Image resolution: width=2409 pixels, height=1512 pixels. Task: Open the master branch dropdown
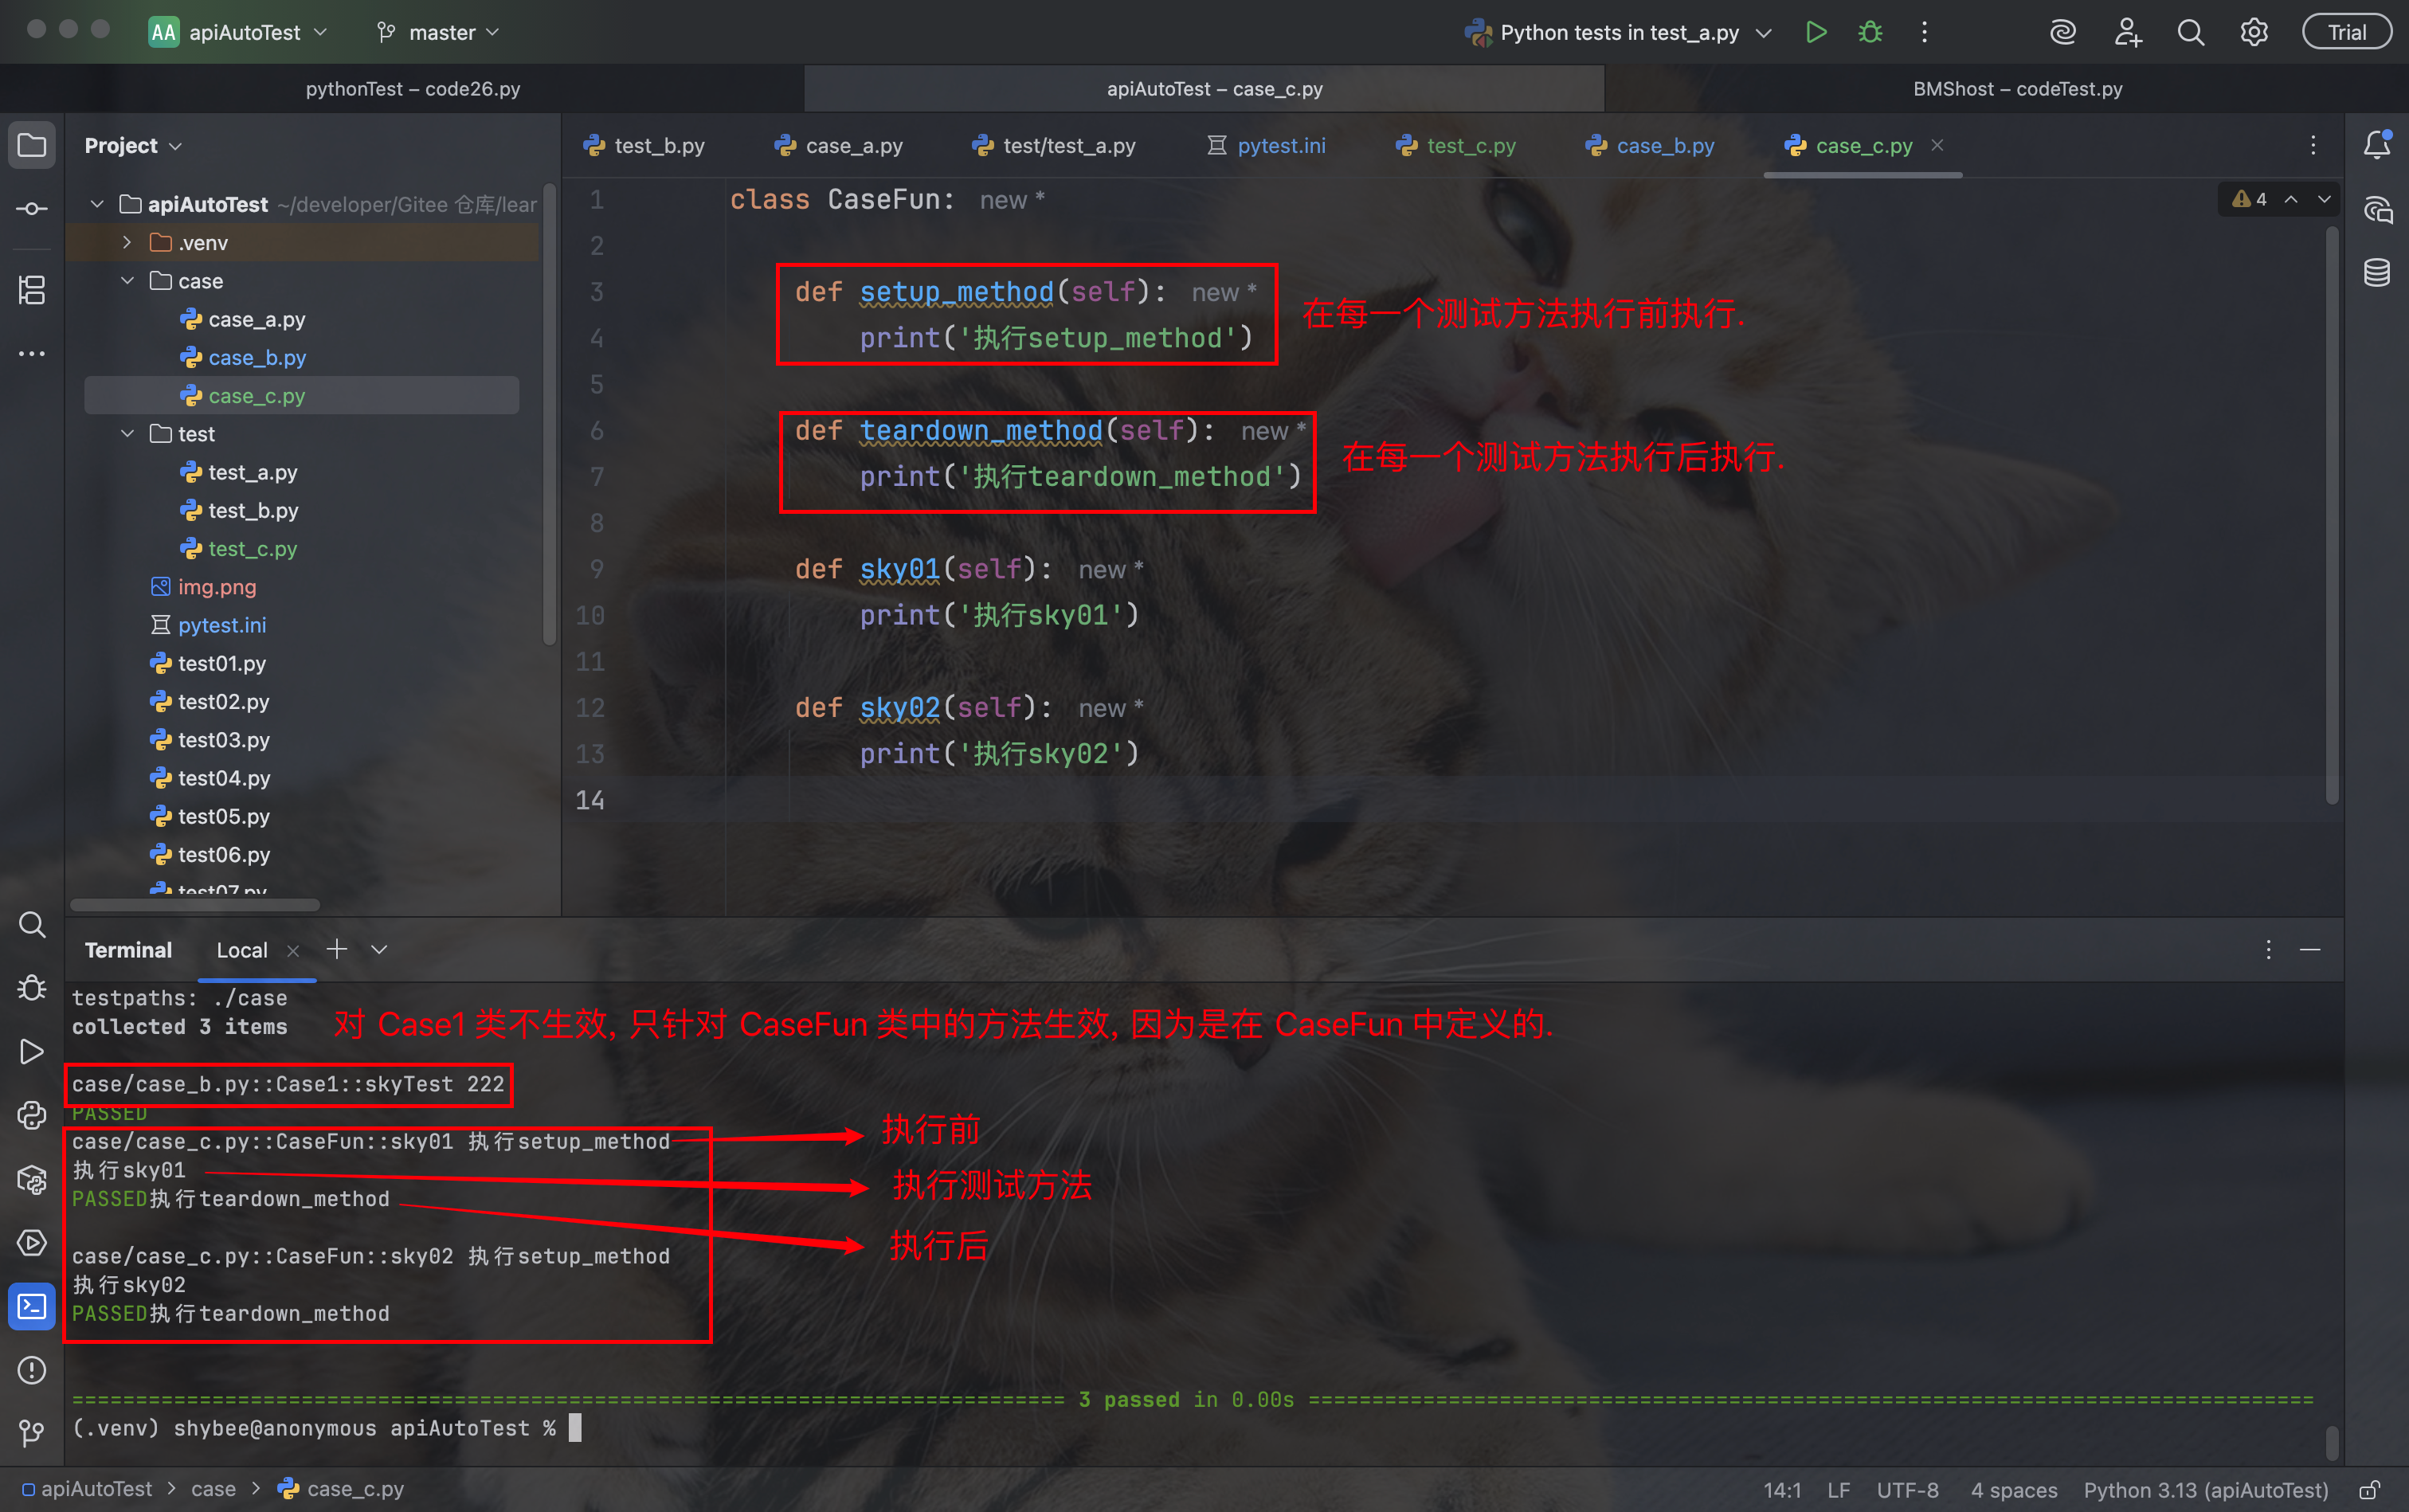[439, 32]
